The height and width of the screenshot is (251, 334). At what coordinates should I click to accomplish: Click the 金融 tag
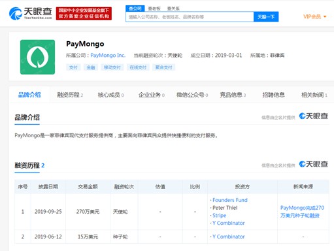[x=91, y=67]
